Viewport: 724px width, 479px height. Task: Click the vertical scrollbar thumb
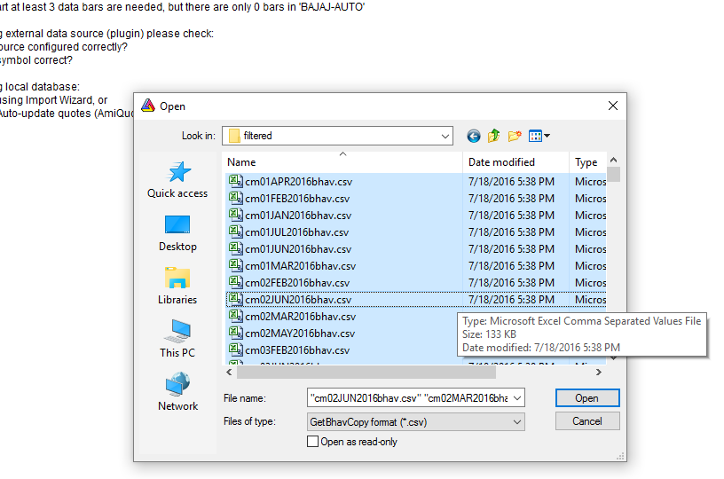pos(613,175)
